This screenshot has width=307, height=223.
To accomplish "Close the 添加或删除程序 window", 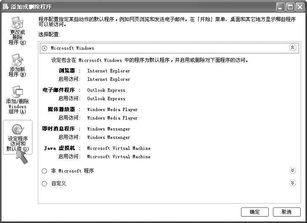I will click(x=300, y=7).
